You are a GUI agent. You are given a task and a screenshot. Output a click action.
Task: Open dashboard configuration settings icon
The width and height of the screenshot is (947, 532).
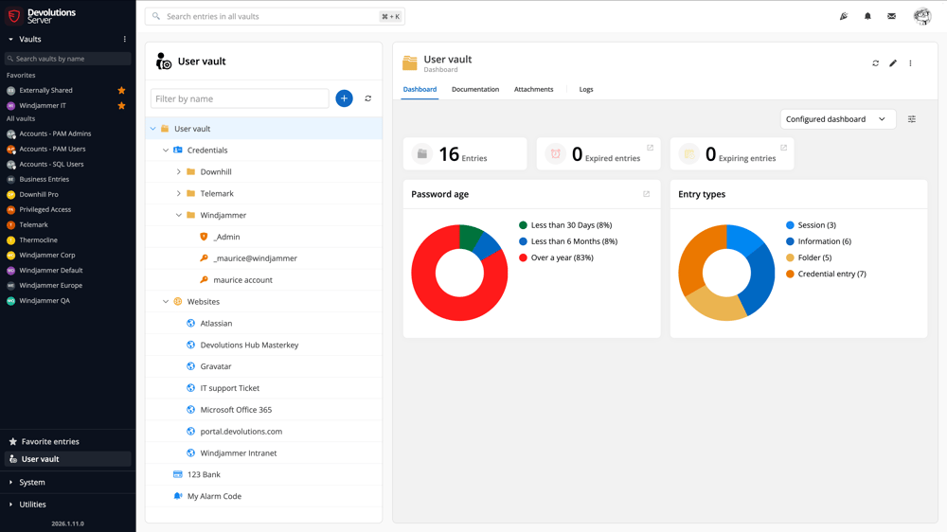coord(912,119)
